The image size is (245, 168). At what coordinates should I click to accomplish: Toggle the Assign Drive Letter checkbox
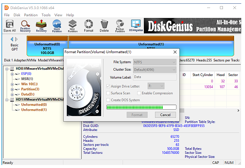[108, 86]
